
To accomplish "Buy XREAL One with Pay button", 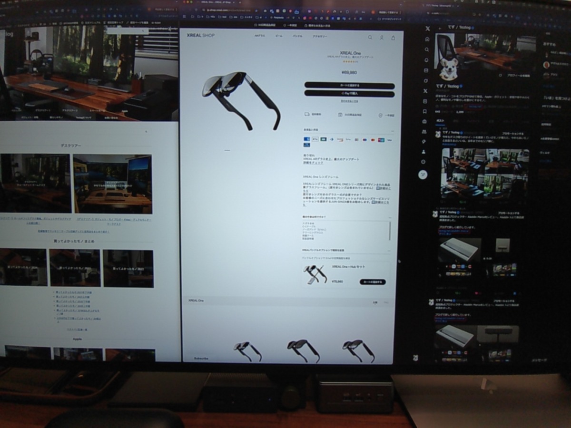I will click(x=349, y=93).
